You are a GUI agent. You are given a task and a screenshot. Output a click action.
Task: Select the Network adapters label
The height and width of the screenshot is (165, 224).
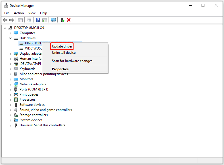33,84
